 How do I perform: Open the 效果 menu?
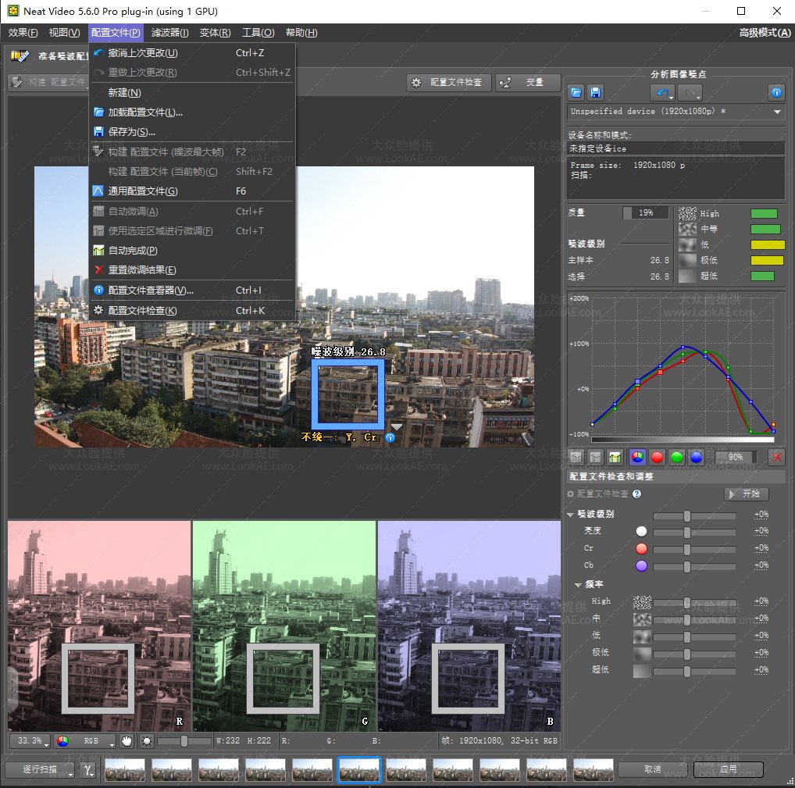pyautogui.click(x=23, y=33)
